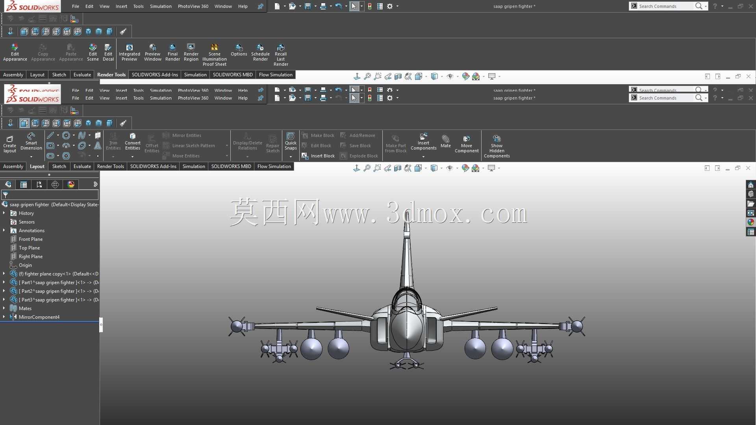Select the Sensors tree item

[26, 222]
